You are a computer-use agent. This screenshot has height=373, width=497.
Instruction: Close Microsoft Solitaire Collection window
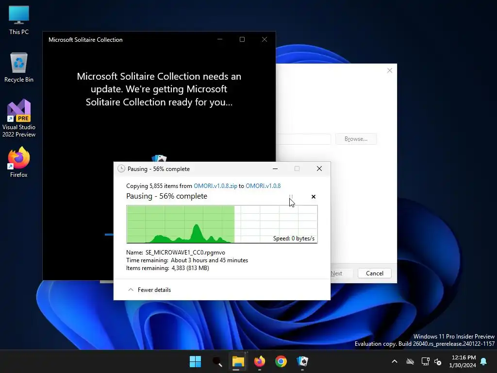(265, 39)
